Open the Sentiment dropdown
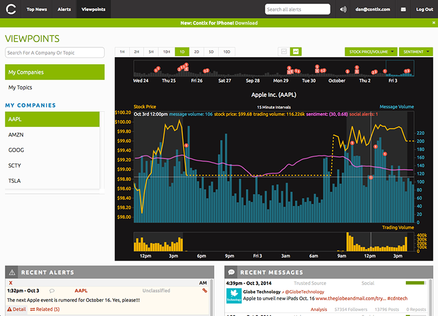The height and width of the screenshot is (316, 438). pyautogui.click(x=416, y=51)
